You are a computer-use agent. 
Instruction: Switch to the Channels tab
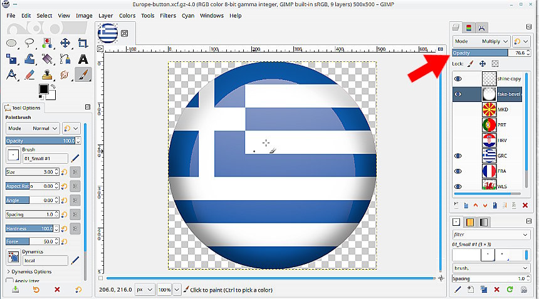coord(469,28)
